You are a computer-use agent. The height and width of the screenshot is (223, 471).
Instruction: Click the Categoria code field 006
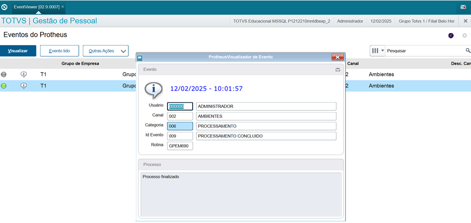(180, 126)
